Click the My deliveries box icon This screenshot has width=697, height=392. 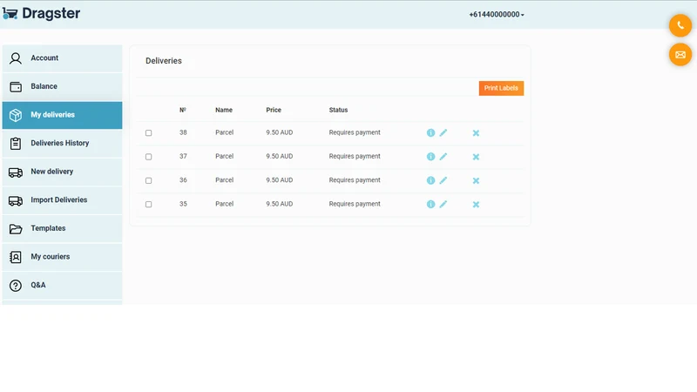(x=16, y=115)
